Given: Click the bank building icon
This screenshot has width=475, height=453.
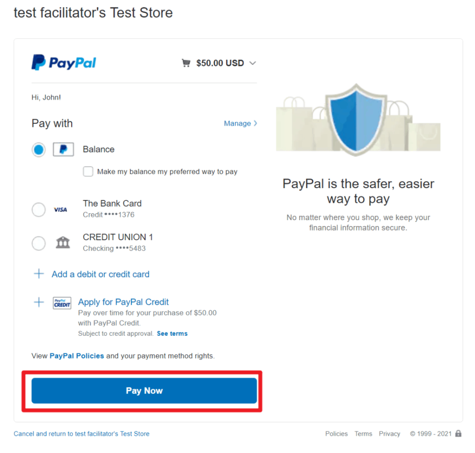Looking at the screenshot, I should click(63, 242).
